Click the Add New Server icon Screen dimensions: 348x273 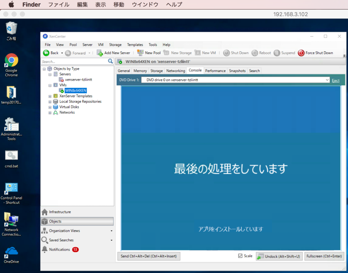(x=100, y=53)
